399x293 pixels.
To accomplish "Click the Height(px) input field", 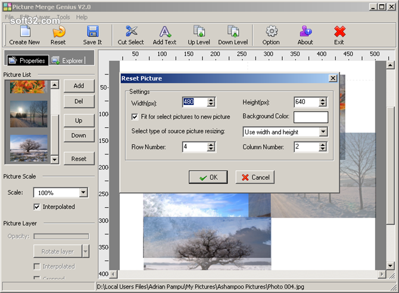I will pos(307,102).
